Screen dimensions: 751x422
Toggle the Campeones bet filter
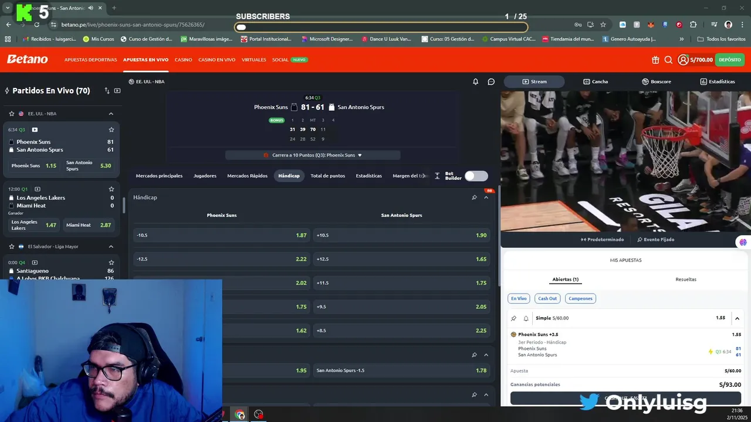click(x=580, y=298)
